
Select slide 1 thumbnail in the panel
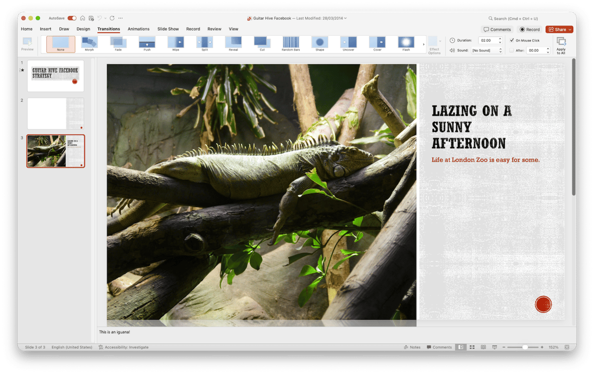(56, 76)
